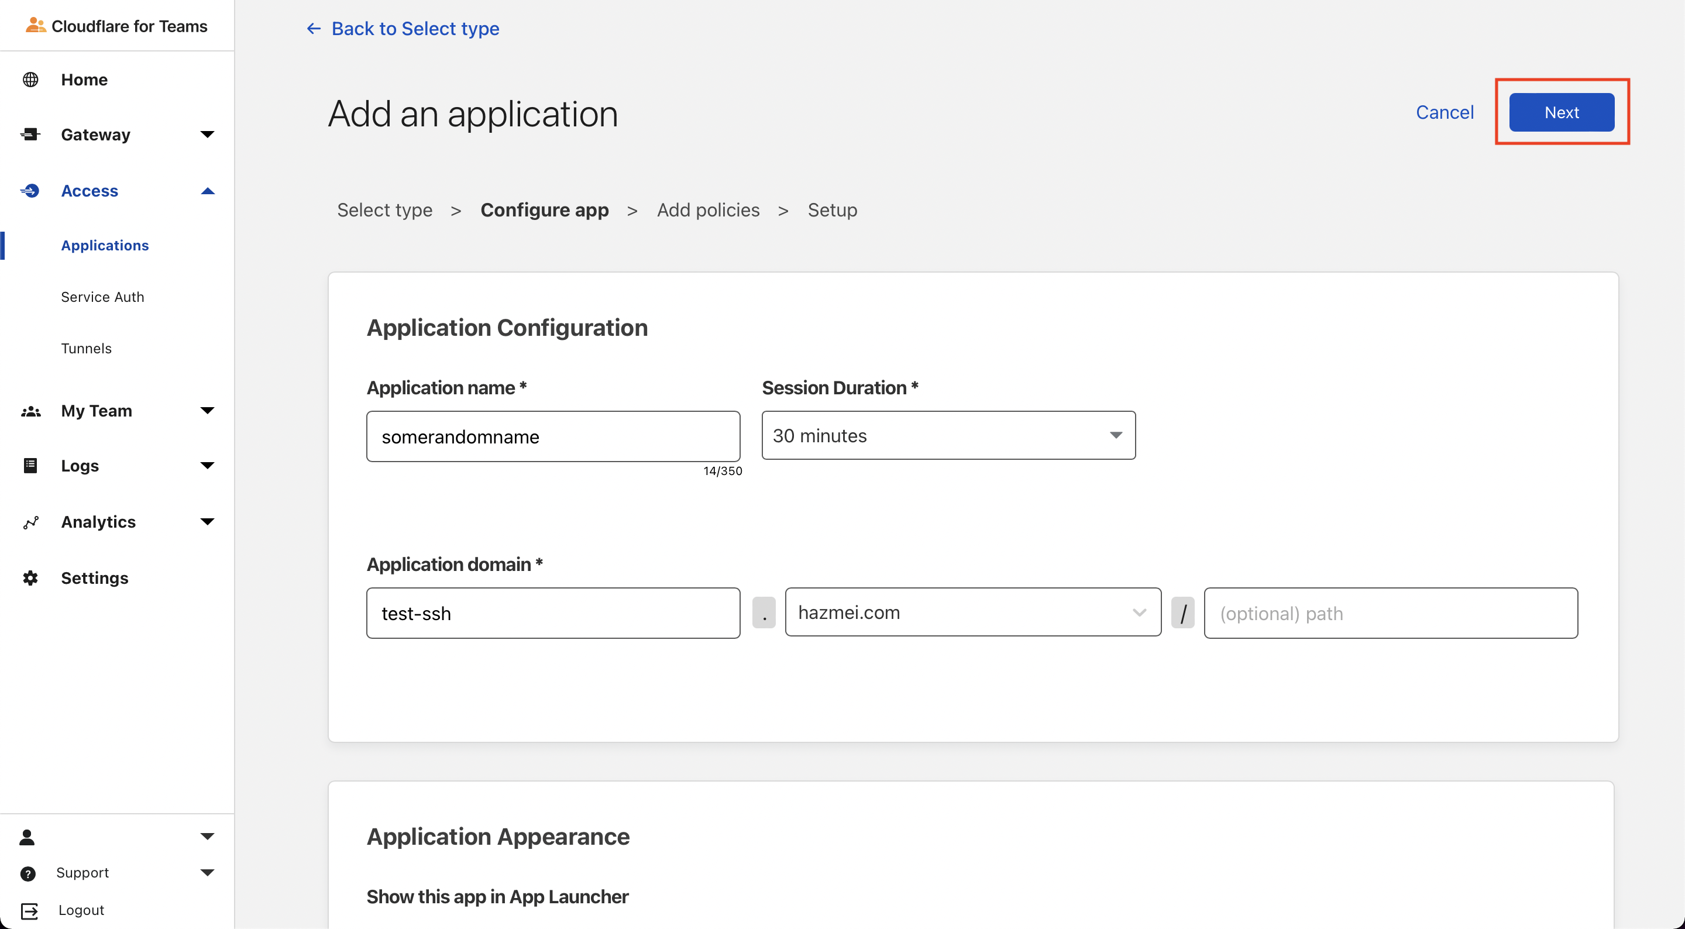Collapse the Access section arrow
The height and width of the screenshot is (929, 1685).
tap(207, 191)
